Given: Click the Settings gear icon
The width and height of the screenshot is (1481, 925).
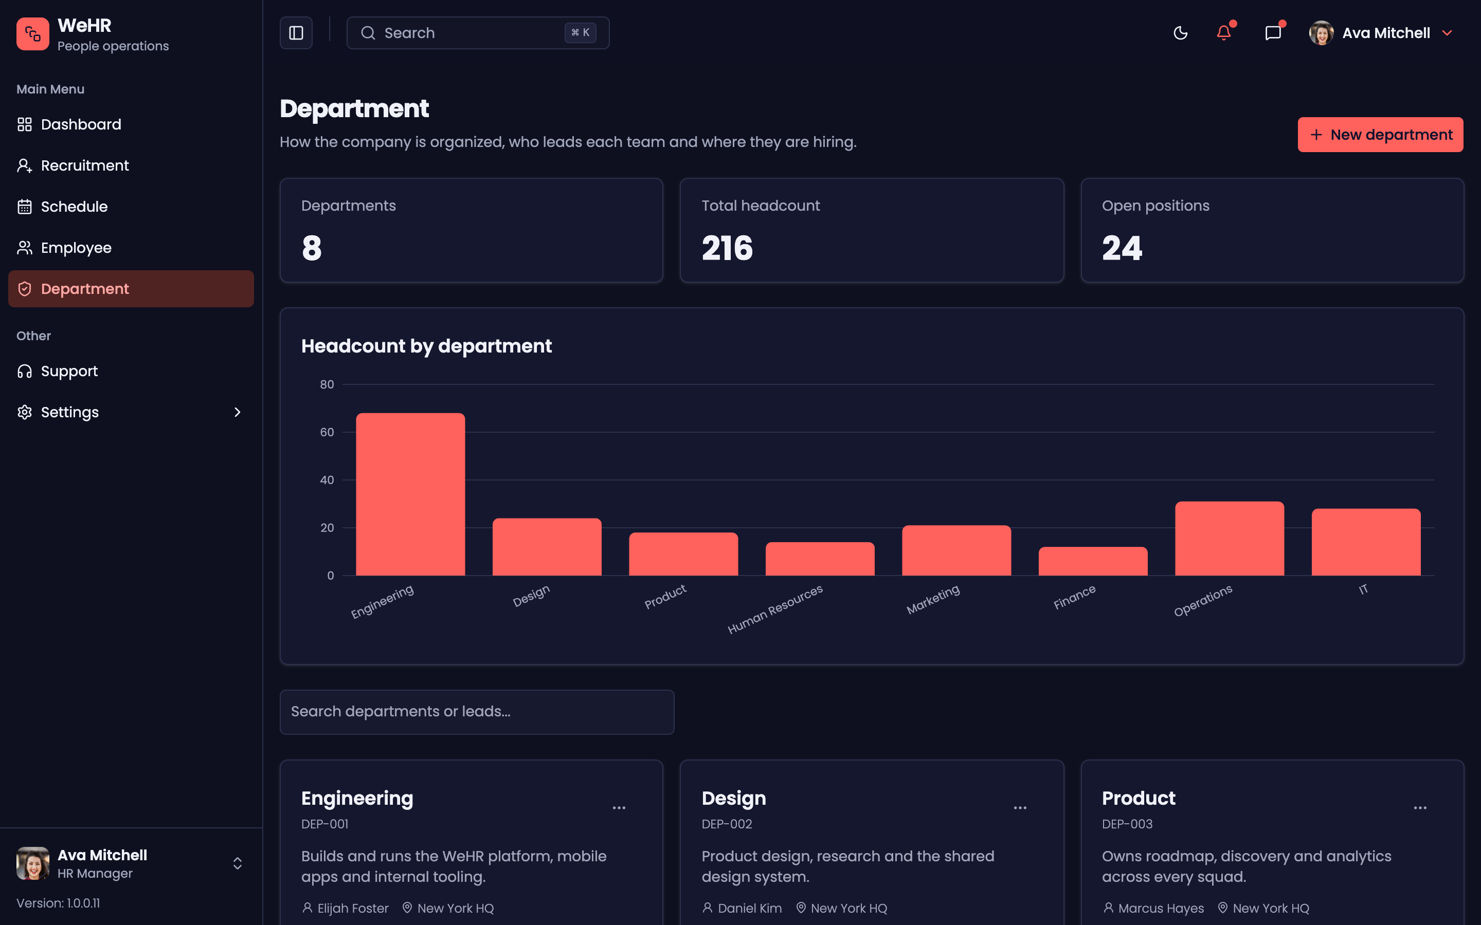Looking at the screenshot, I should tap(25, 412).
